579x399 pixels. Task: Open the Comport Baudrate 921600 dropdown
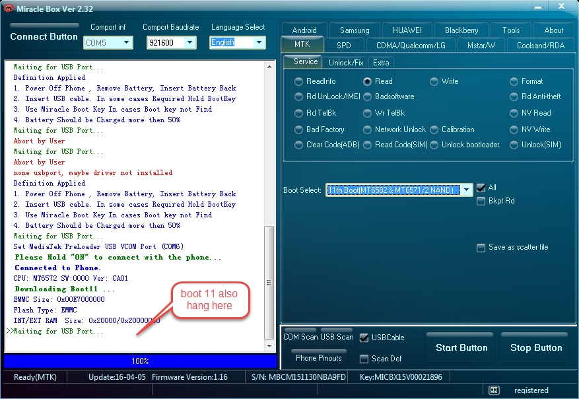click(189, 42)
